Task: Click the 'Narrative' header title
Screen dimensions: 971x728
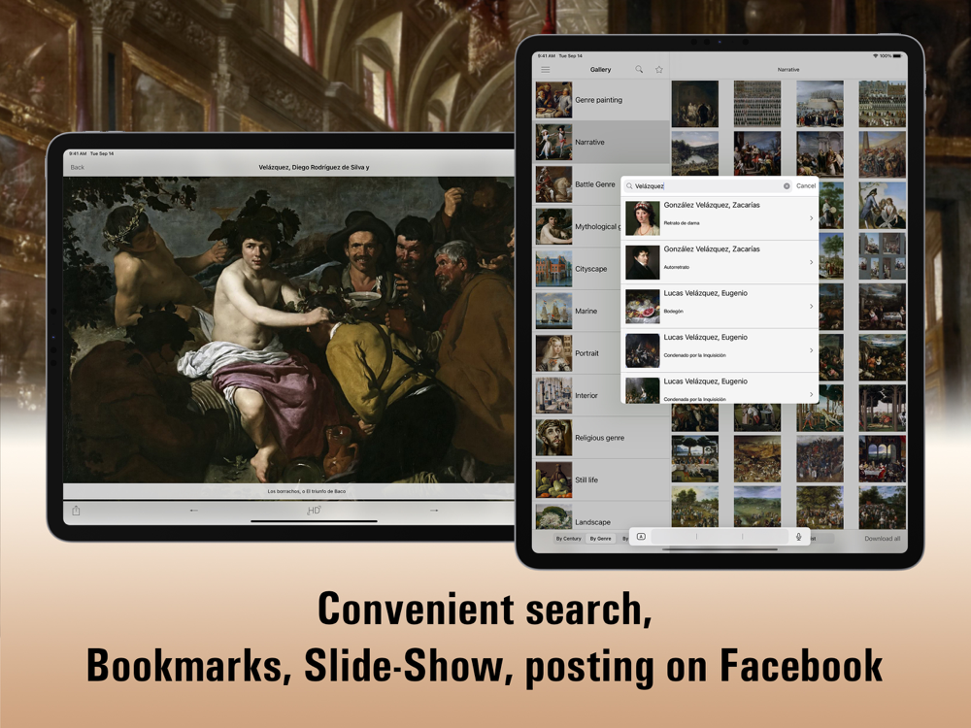Action: (x=788, y=69)
